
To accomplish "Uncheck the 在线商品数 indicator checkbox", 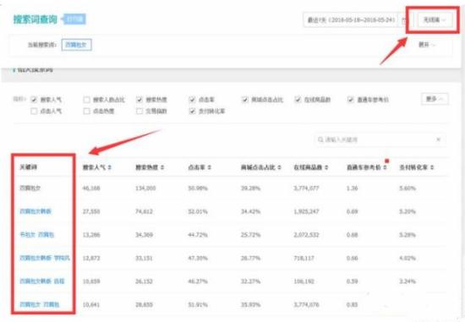I will click(x=298, y=100).
